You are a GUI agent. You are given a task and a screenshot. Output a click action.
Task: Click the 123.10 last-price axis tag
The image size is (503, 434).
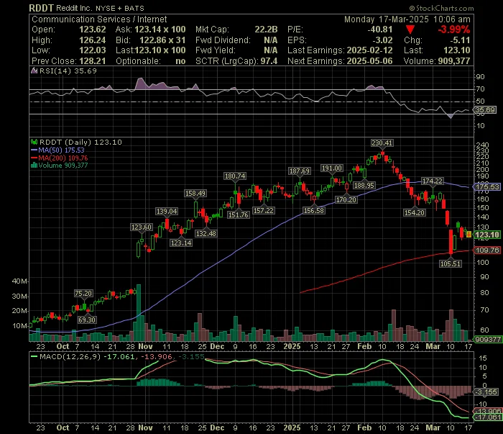click(x=487, y=235)
